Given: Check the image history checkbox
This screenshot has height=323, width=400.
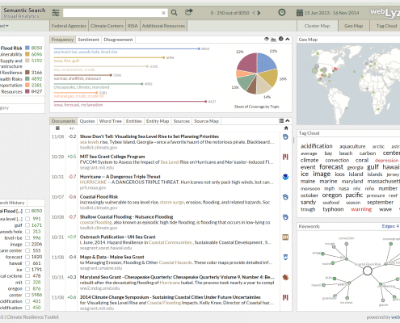Looking at the screenshot, I should (27, 245).
